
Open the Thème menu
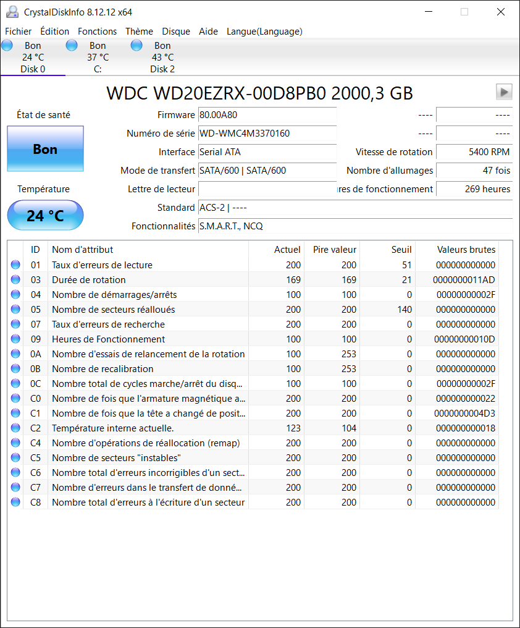click(x=140, y=32)
